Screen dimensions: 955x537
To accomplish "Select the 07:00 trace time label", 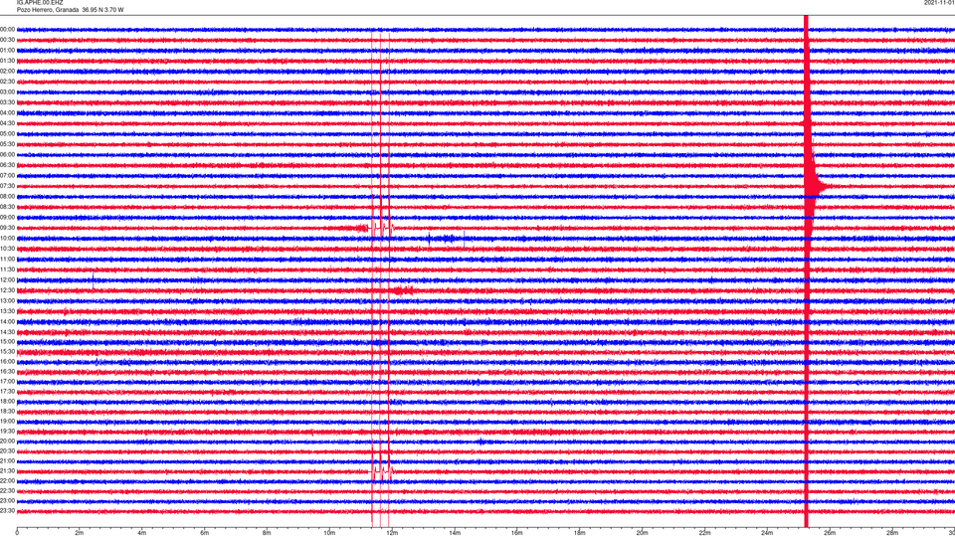I will point(8,175).
